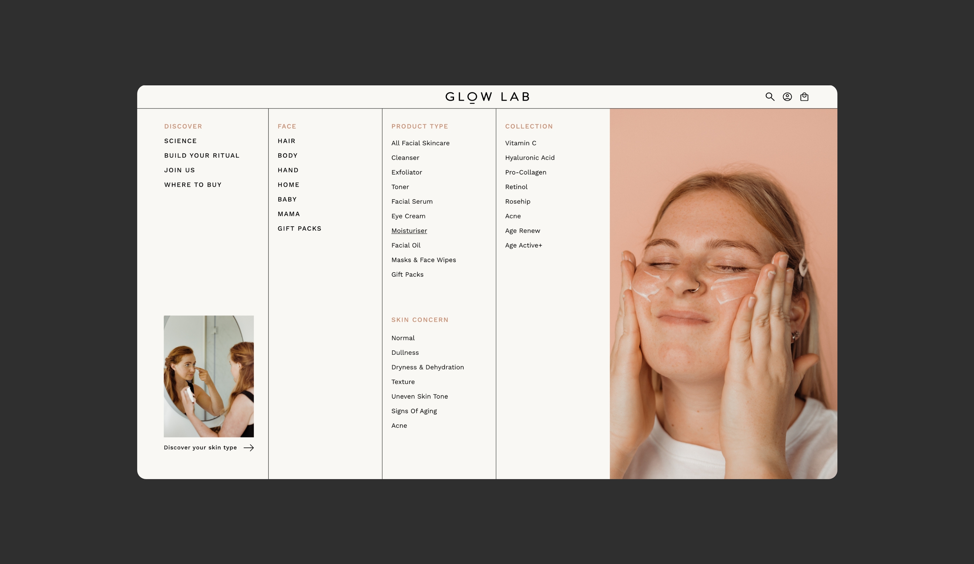Image resolution: width=974 pixels, height=564 pixels.
Task: Select Signs Of Aging concern
Action: 414,411
